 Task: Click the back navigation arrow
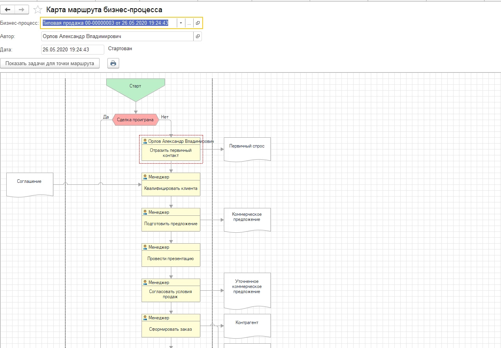coord(7,9)
